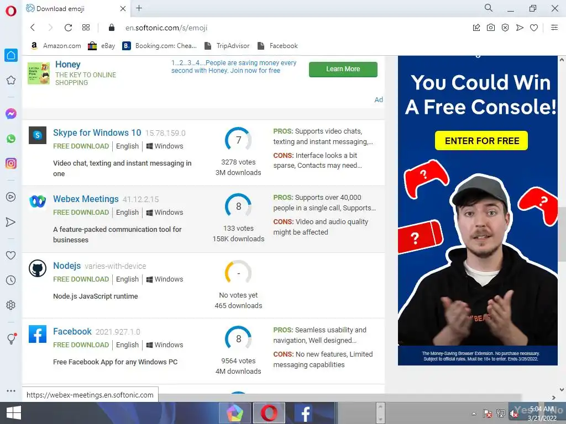Open TripAdvisor bookmark

coord(227,46)
